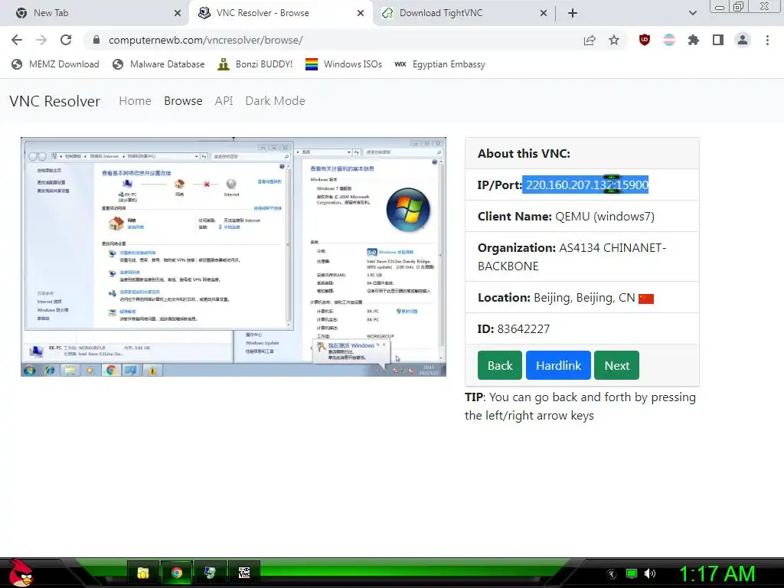Viewport: 784px width, 588px height.
Task: Click the green Back button
Action: click(x=500, y=365)
